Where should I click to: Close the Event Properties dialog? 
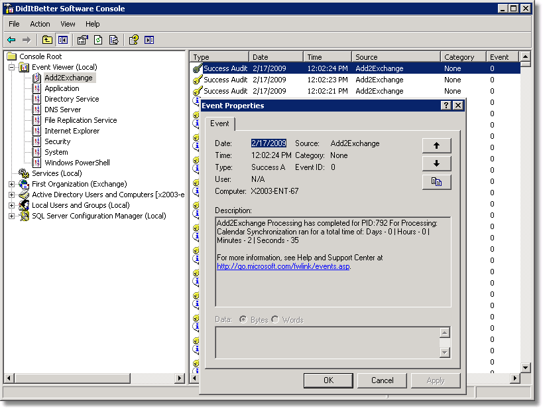tap(458, 106)
